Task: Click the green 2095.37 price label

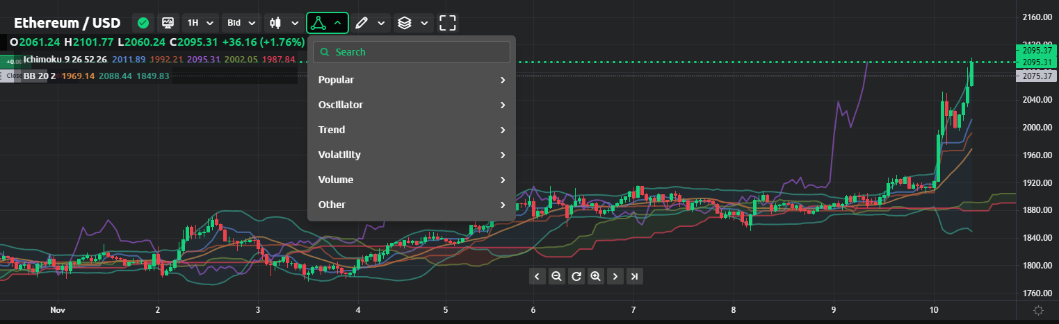Action: [1037, 51]
